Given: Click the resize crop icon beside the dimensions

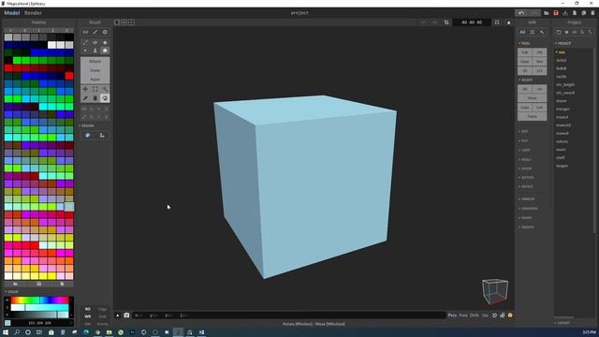Looking at the screenshot, I should point(446,22).
